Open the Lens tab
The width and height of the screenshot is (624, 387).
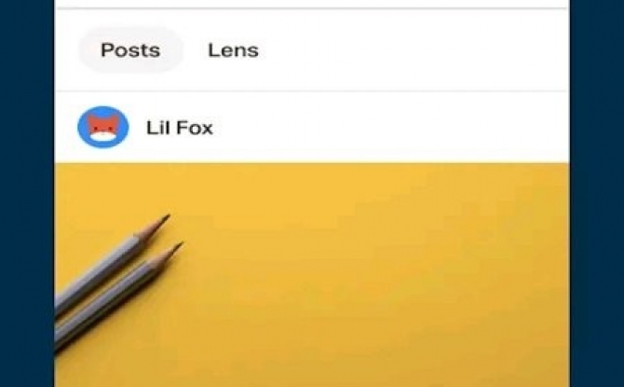tap(233, 50)
